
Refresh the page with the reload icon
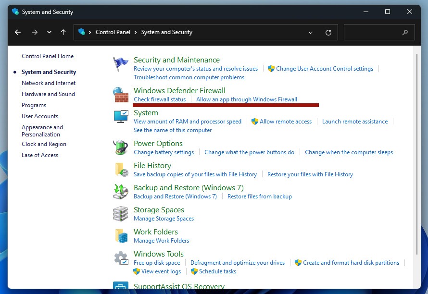coord(328,32)
